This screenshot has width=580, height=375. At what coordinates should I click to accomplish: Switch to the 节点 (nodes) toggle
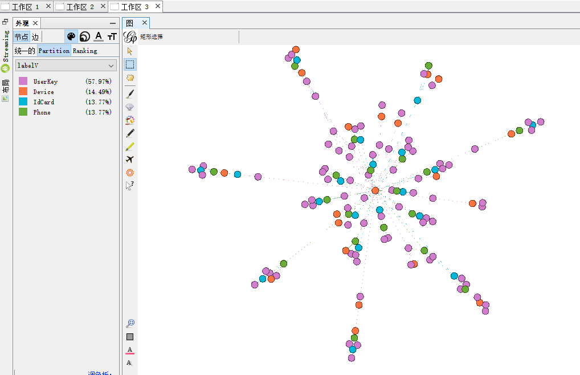(x=21, y=37)
